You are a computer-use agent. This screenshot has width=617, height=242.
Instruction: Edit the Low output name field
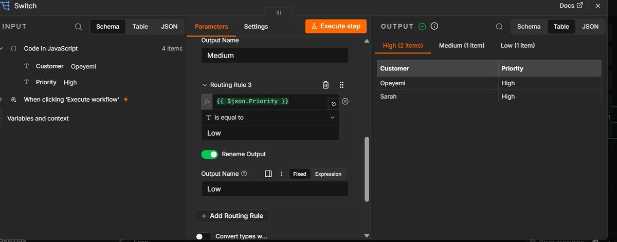pyautogui.click(x=275, y=189)
